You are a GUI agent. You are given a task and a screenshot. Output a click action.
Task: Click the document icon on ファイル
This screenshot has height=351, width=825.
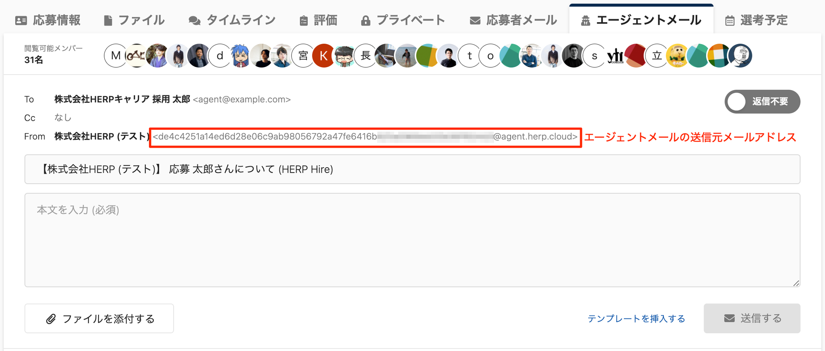coord(108,21)
